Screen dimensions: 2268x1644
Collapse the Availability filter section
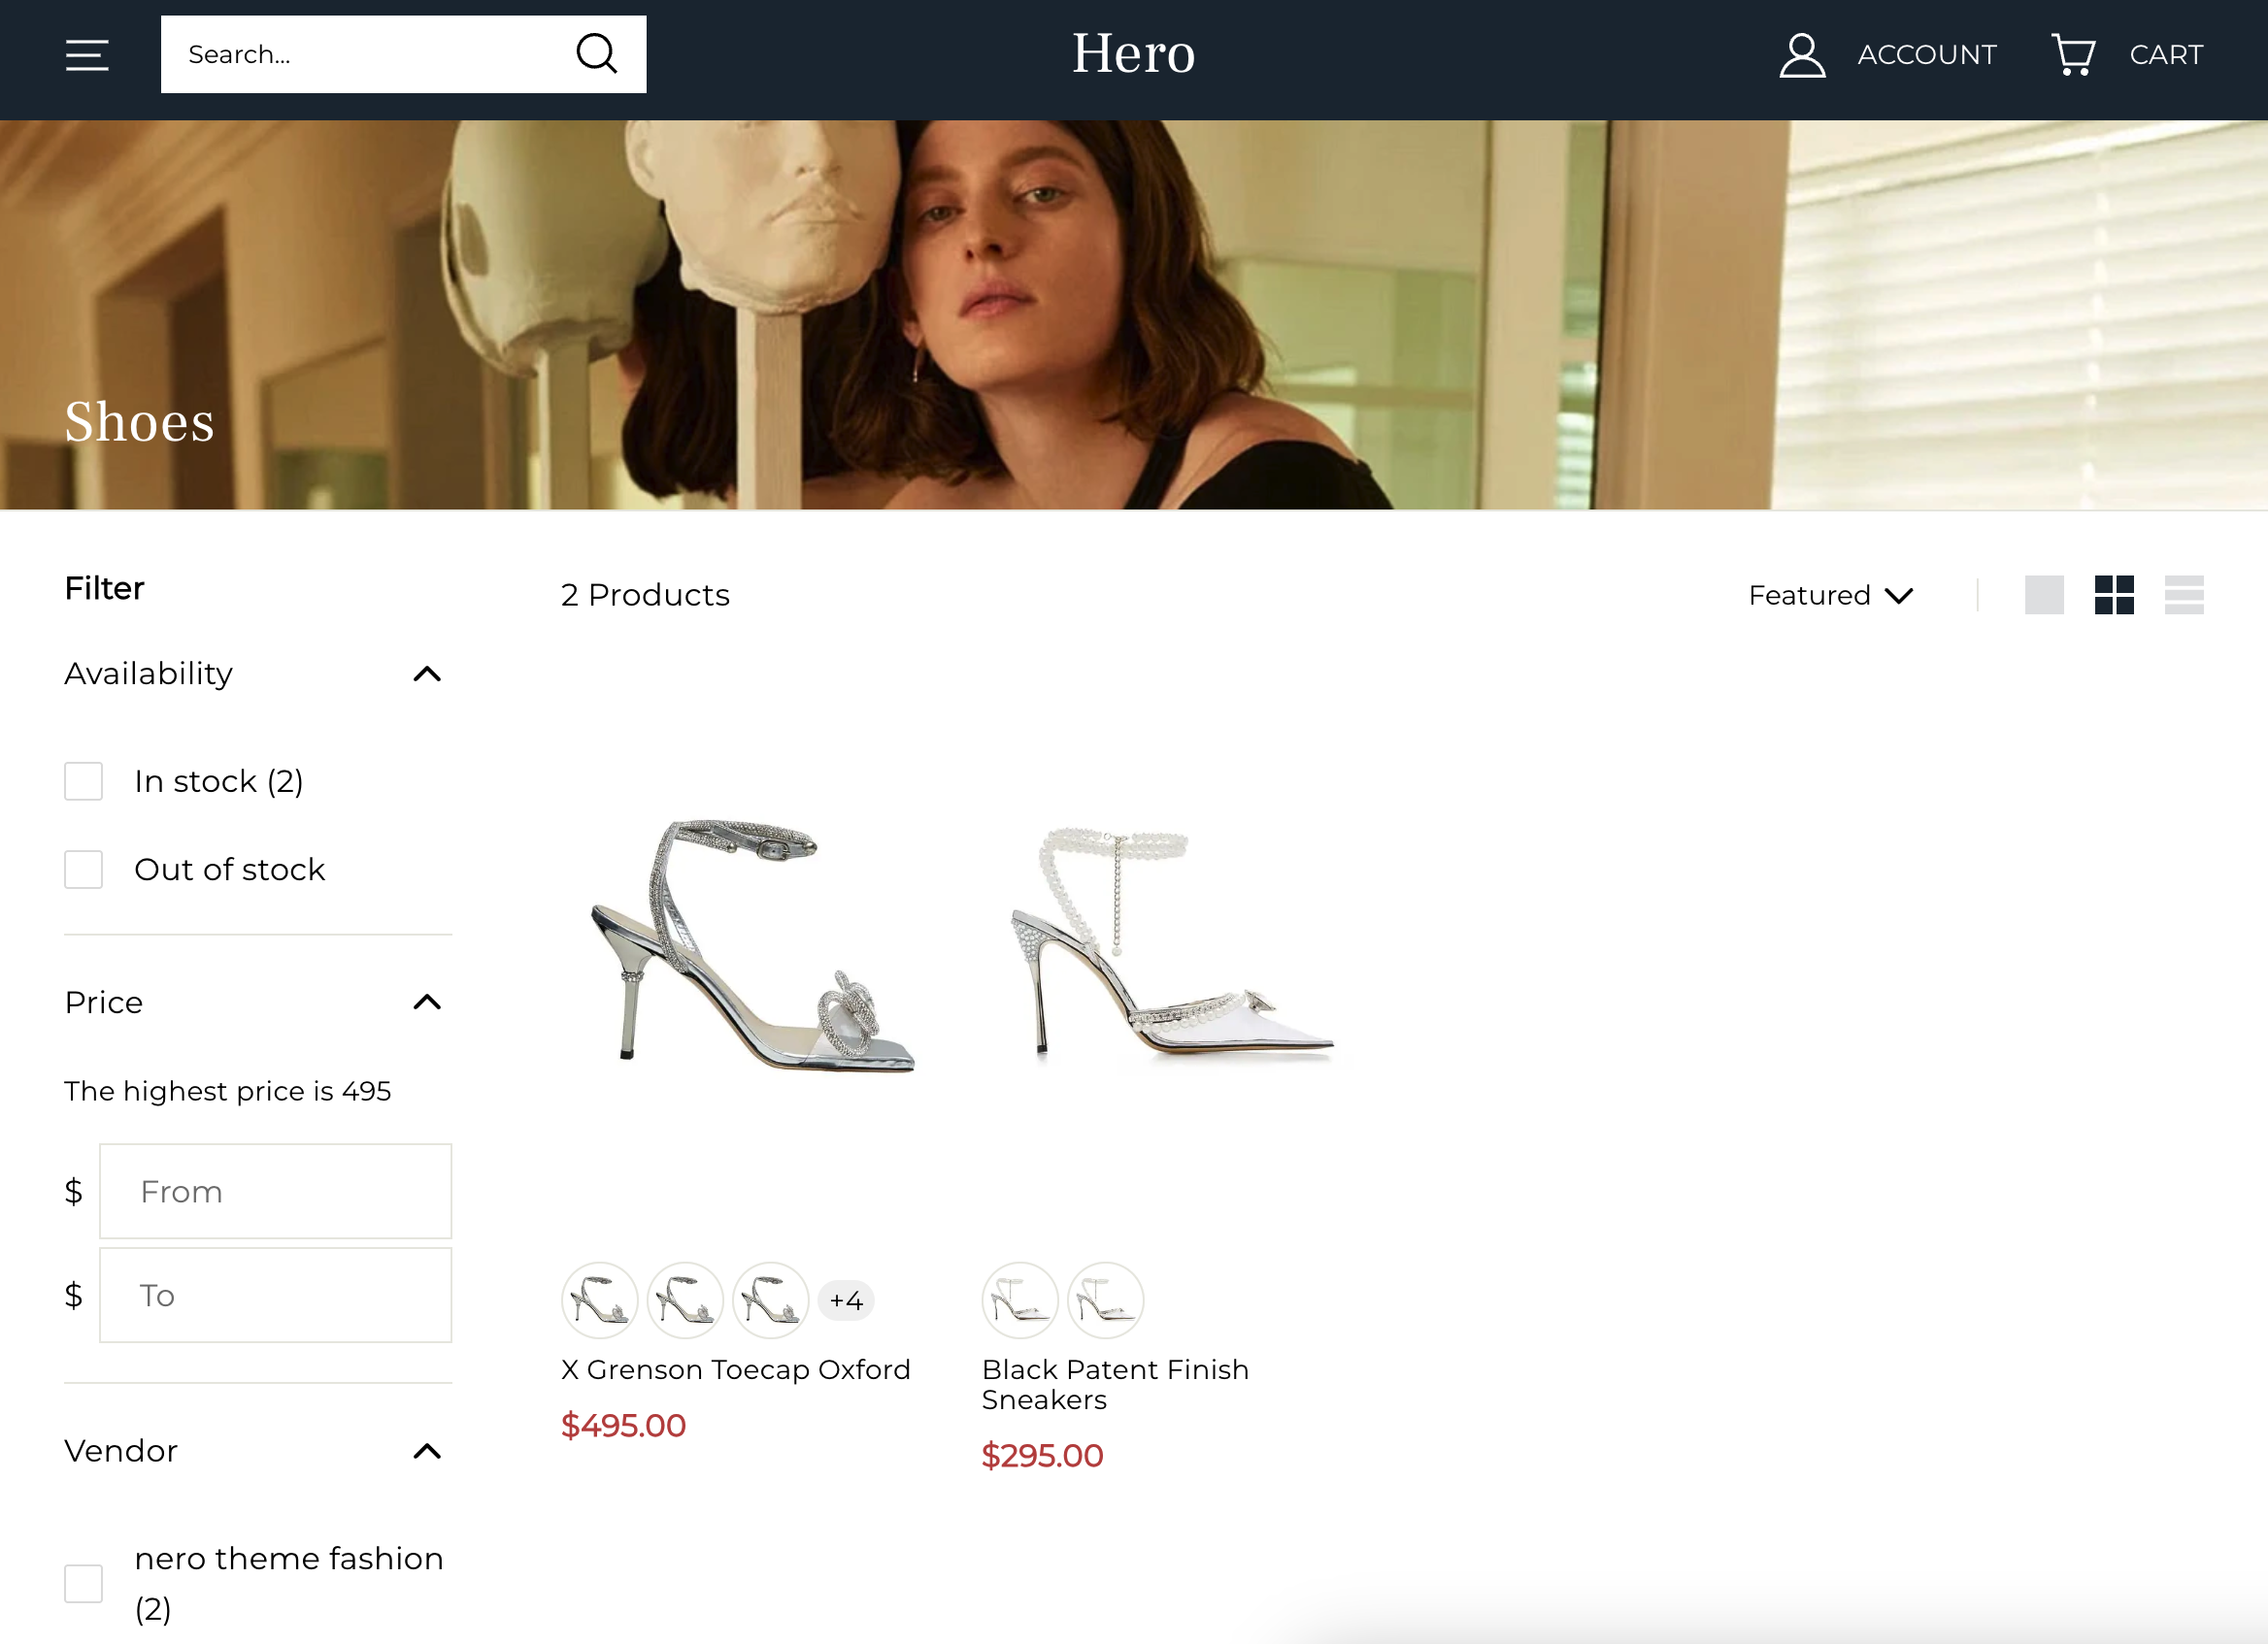427,674
